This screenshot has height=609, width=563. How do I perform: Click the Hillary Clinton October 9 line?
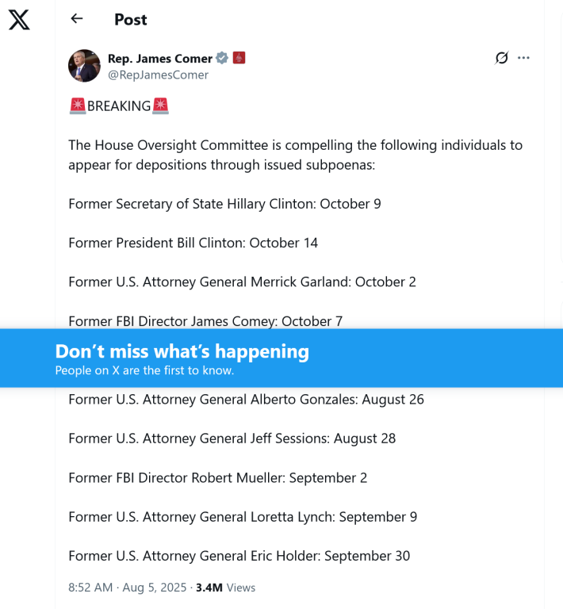[x=224, y=204]
